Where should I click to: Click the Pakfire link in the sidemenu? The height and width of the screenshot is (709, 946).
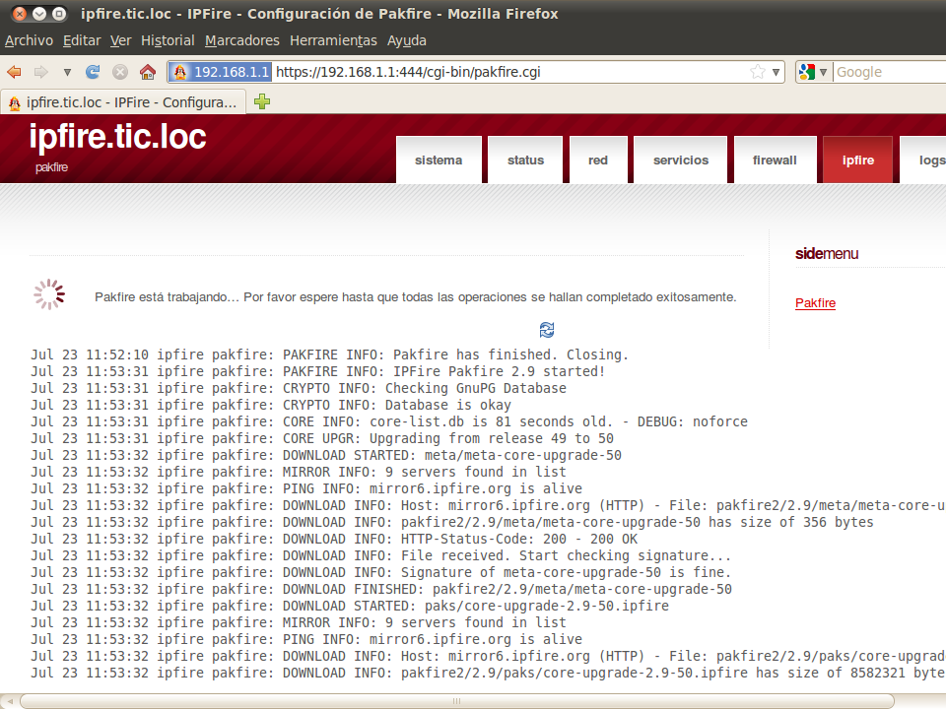pyautogui.click(x=815, y=303)
